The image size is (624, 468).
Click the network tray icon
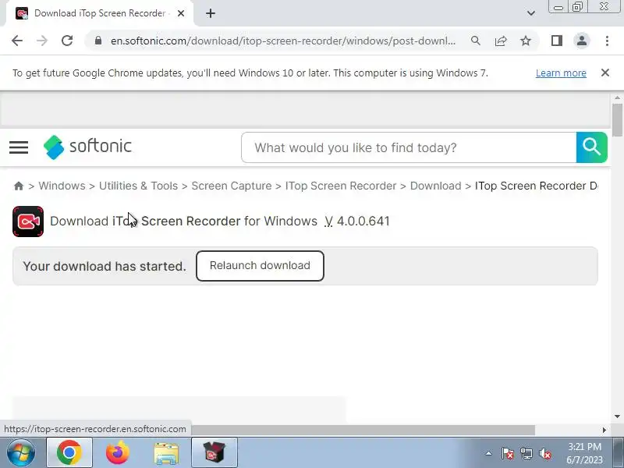pyautogui.click(x=526, y=453)
